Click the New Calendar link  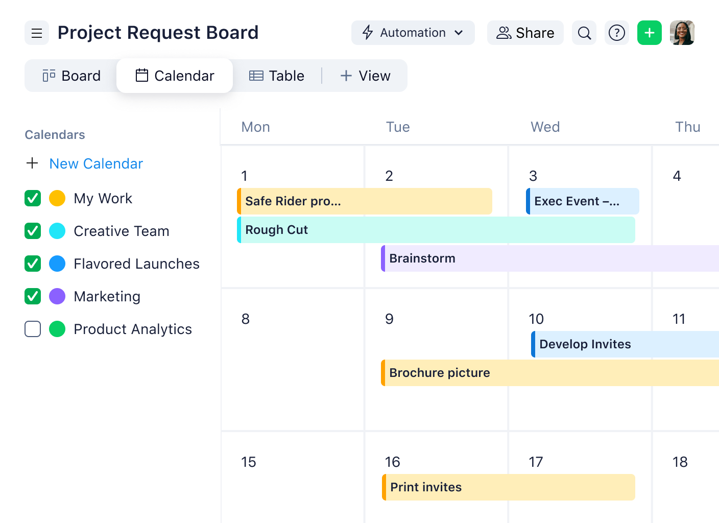point(96,163)
